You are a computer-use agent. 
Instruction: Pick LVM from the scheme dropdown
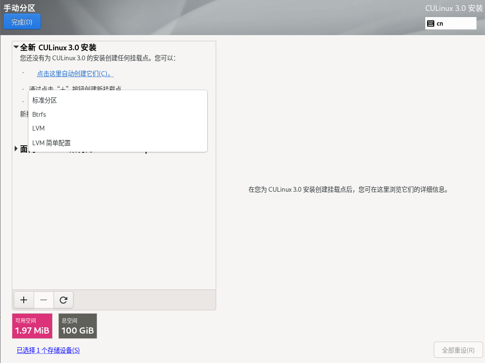118,128
